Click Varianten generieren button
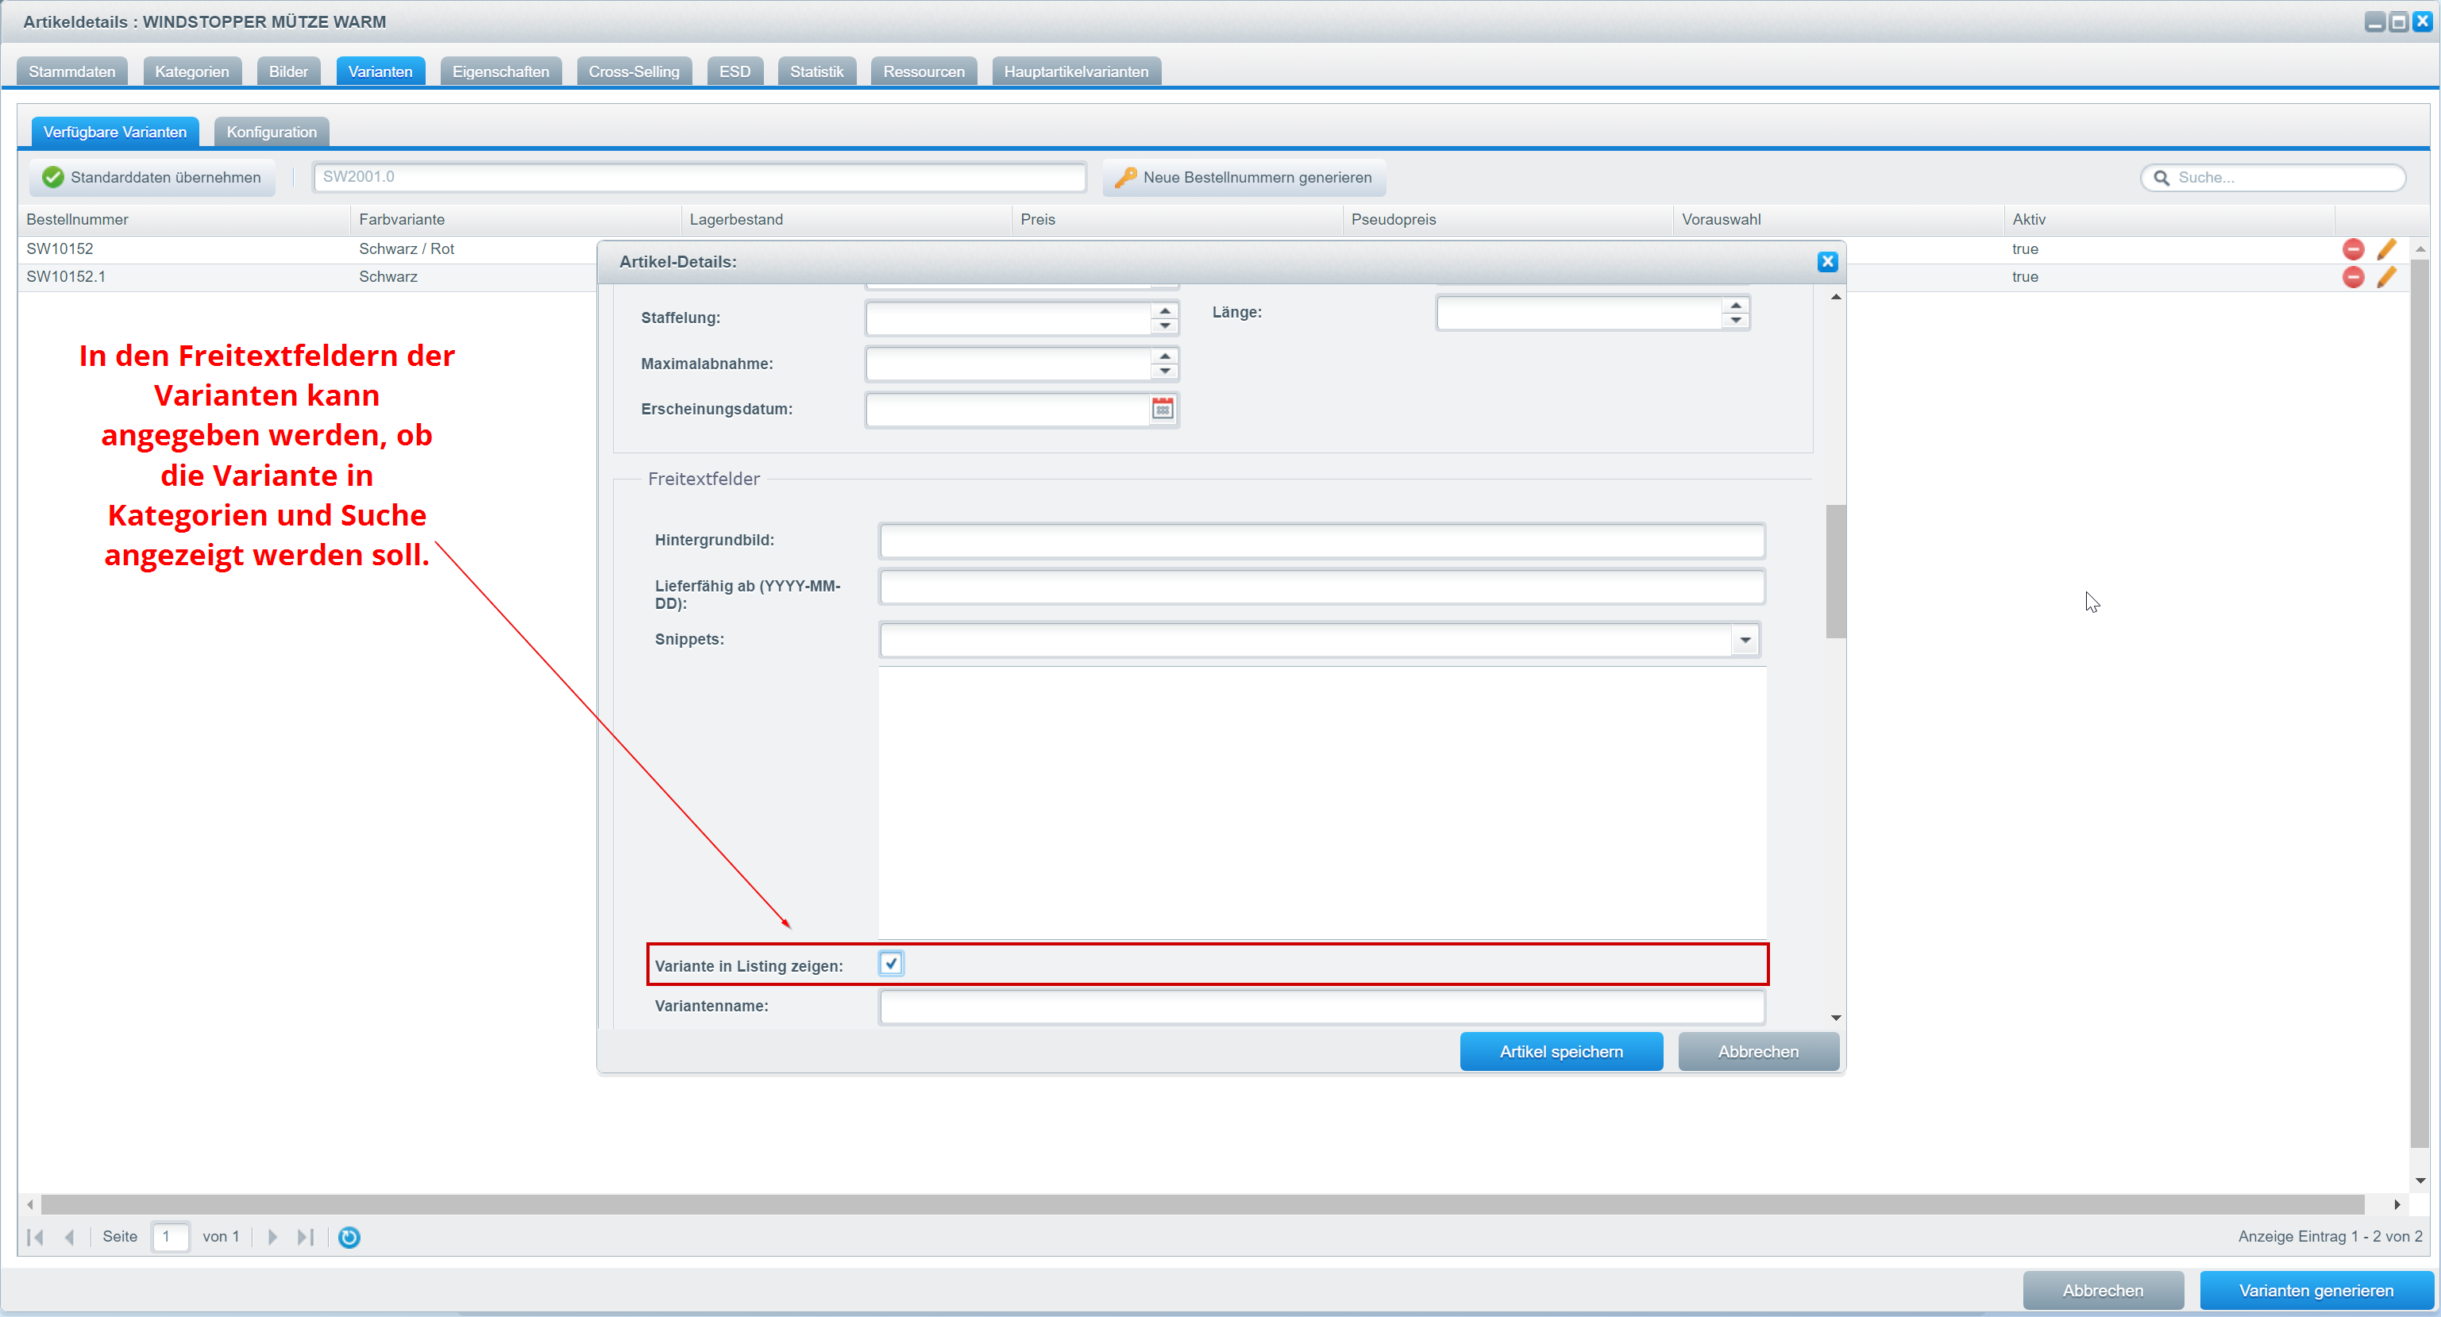Screen dimensions: 2441x1317 2316,1291
